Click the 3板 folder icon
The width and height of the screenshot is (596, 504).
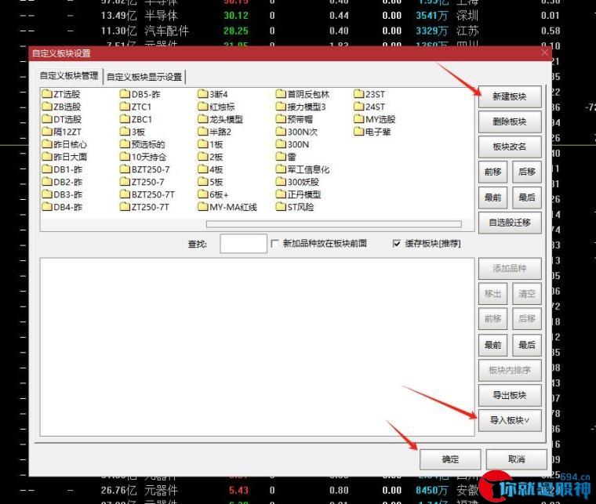click(x=125, y=132)
